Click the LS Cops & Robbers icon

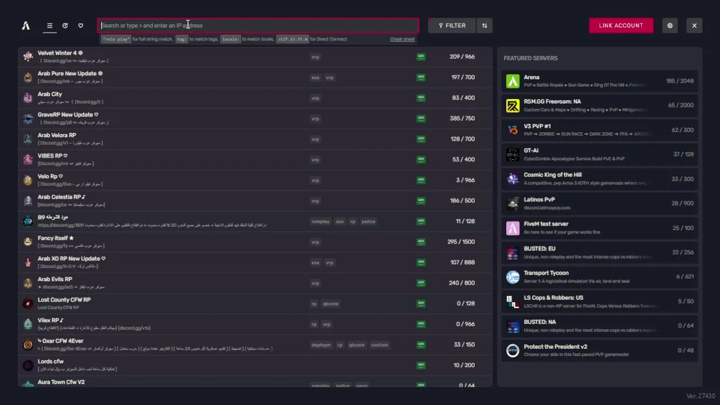click(x=512, y=301)
